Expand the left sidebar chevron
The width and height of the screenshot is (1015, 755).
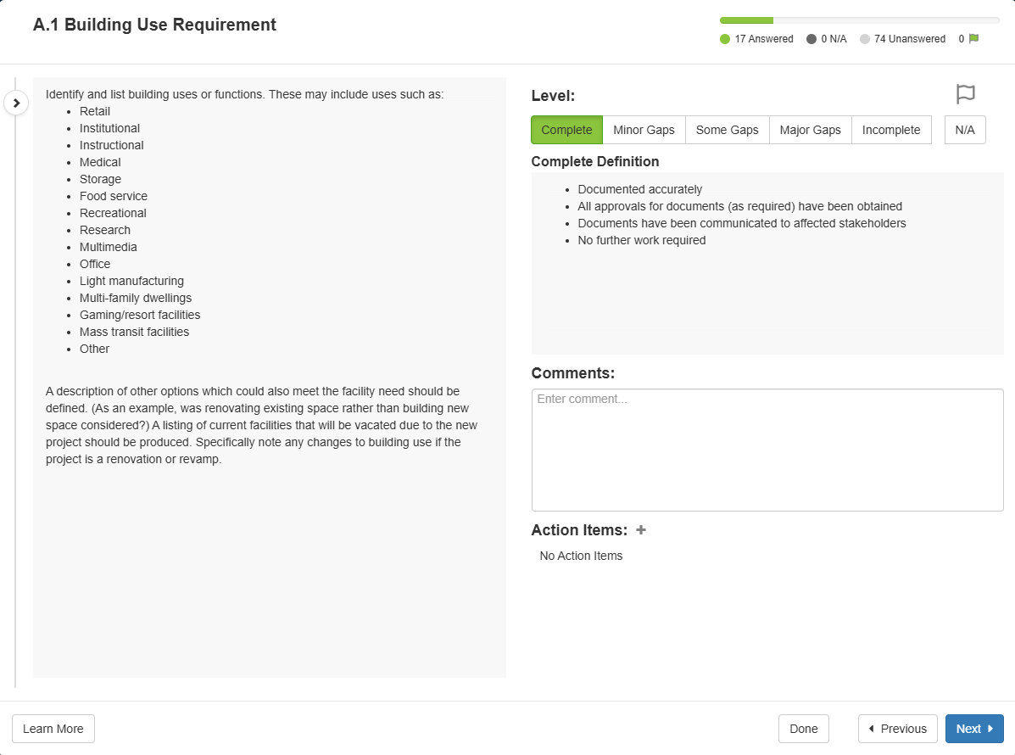pyautogui.click(x=16, y=103)
